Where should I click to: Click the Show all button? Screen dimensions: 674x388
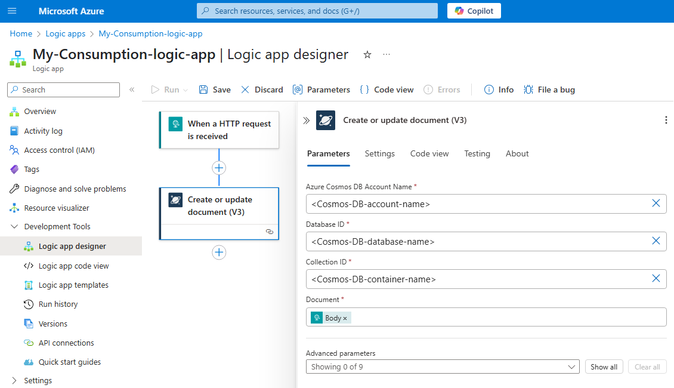[604, 367]
